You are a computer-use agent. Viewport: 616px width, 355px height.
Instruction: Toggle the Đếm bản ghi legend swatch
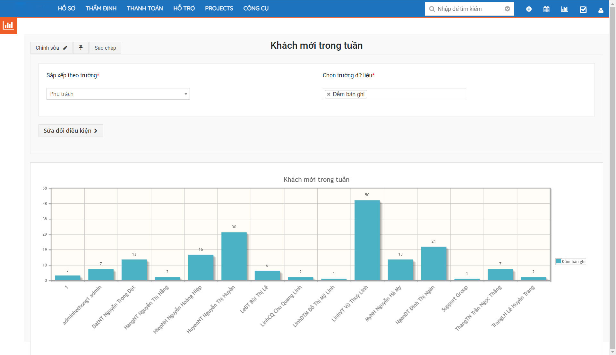point(559,261)
